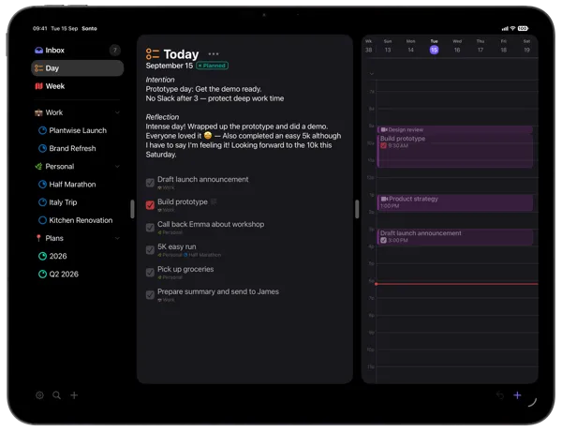Click the battery status indicator
The height and width of the screenshot is (431, 562).
pos(523,28)
